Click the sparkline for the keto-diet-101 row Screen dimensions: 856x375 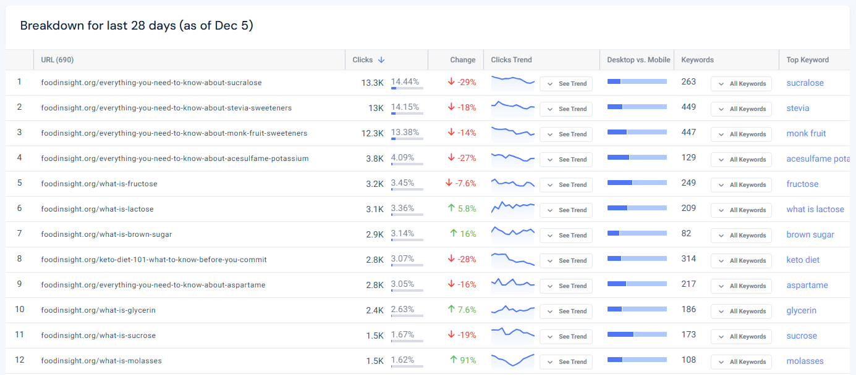coord(512,260)
